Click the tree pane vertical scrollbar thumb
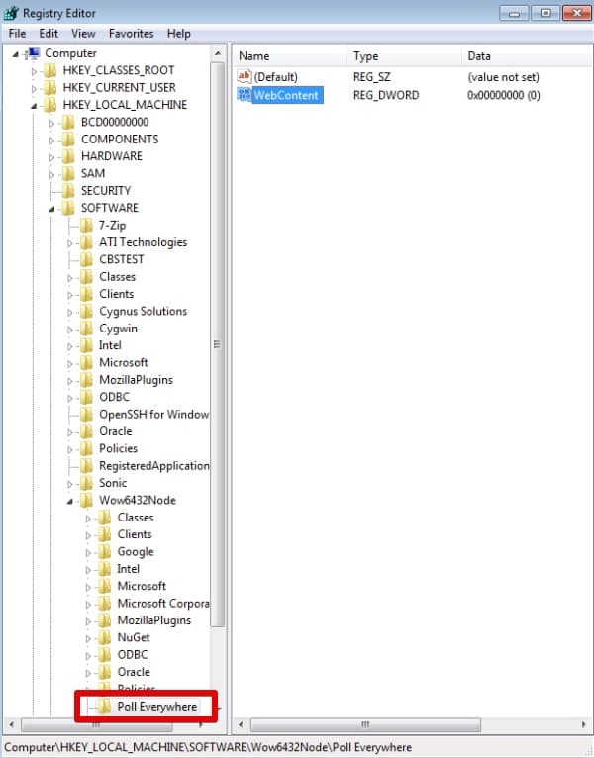 217,344
